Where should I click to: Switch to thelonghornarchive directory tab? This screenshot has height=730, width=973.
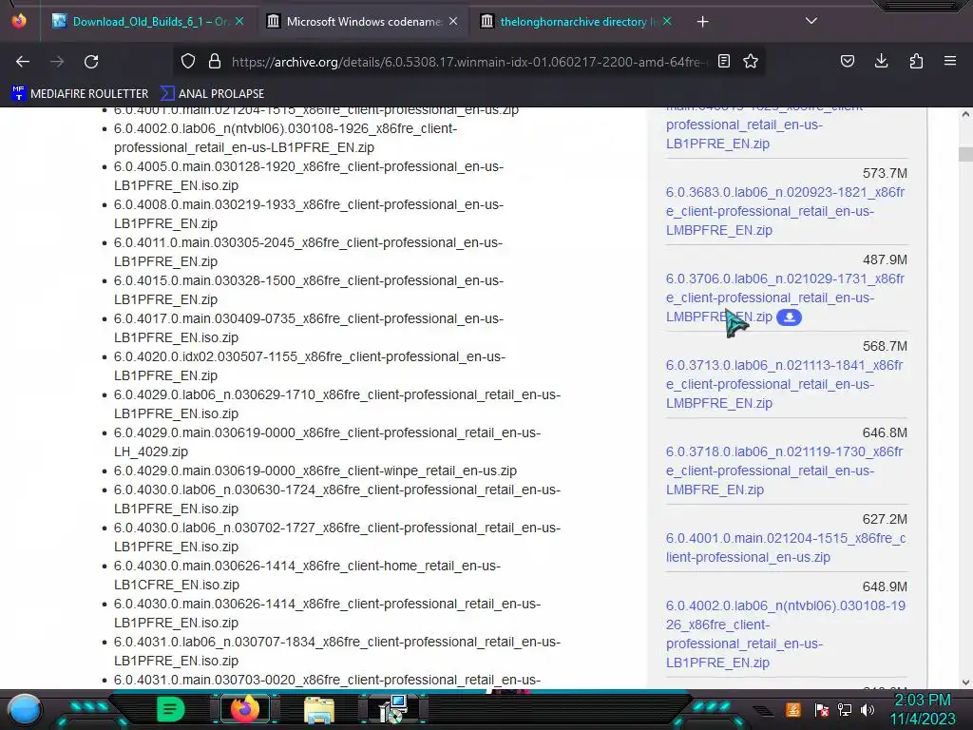click(x=577, y=22)
